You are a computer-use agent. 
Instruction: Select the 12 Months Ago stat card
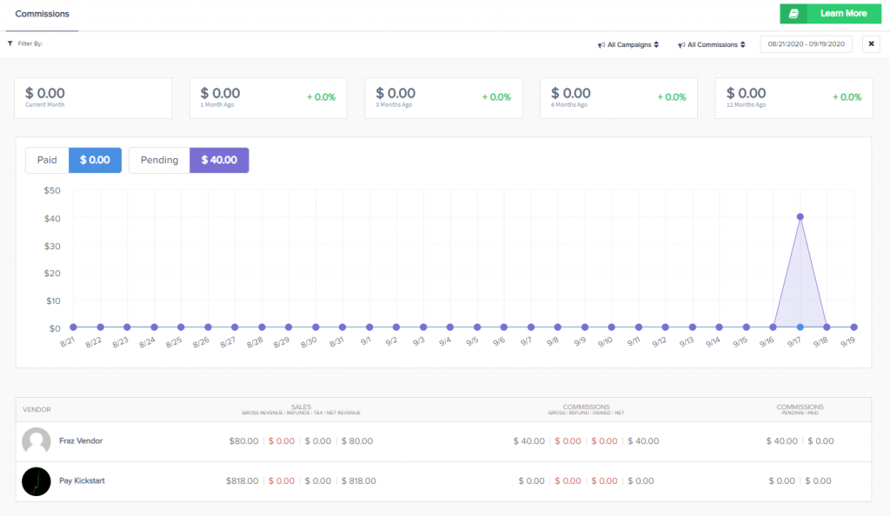(794, 97)
